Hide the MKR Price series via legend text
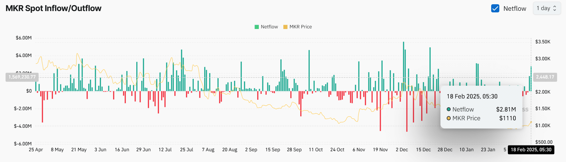 click(301, 27)
